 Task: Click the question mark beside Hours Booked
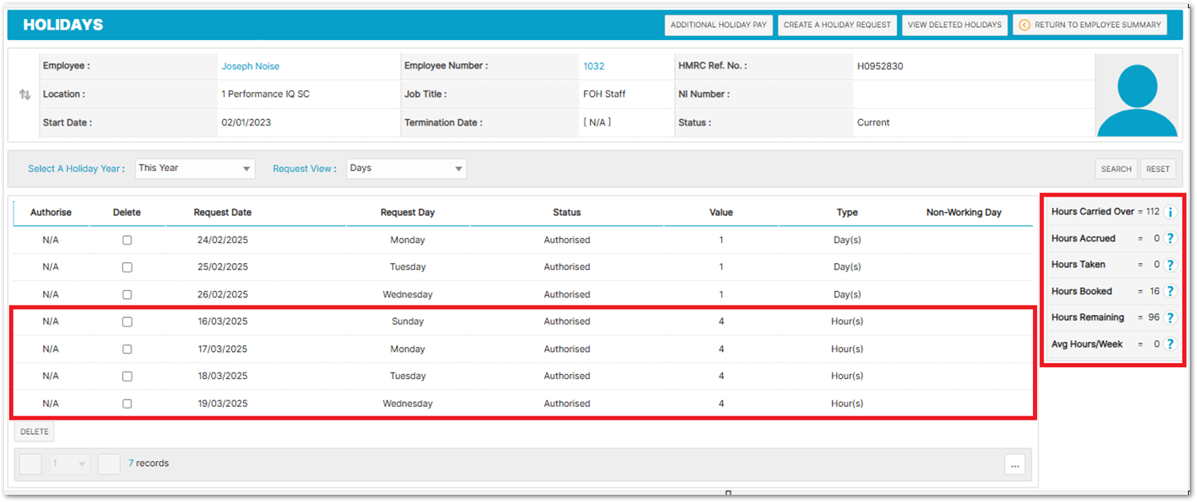click(1170, 291)
